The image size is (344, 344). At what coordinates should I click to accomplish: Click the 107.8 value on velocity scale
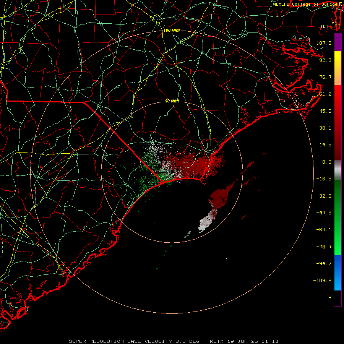pyautogui.click(x=324, y=43)
